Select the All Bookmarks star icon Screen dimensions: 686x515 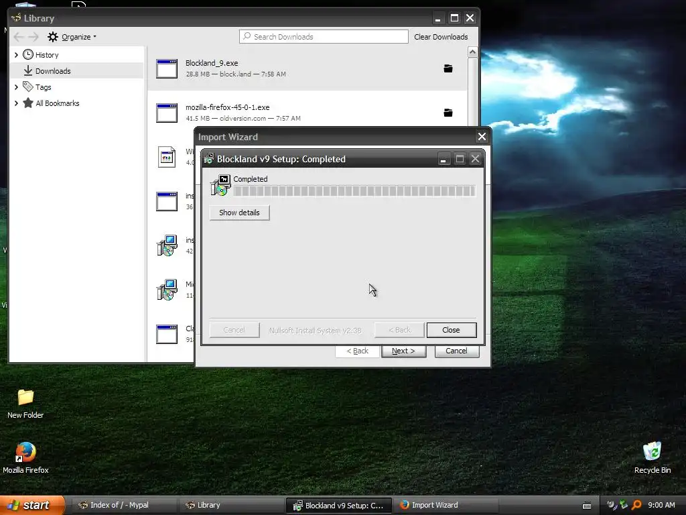click(x=28, y=103)
